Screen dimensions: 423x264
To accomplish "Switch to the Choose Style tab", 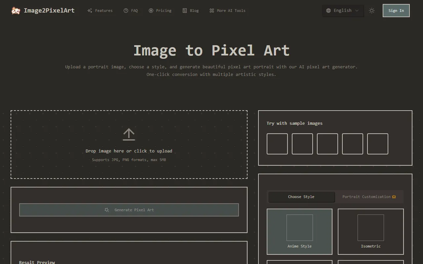I will [x=301, y=197].
